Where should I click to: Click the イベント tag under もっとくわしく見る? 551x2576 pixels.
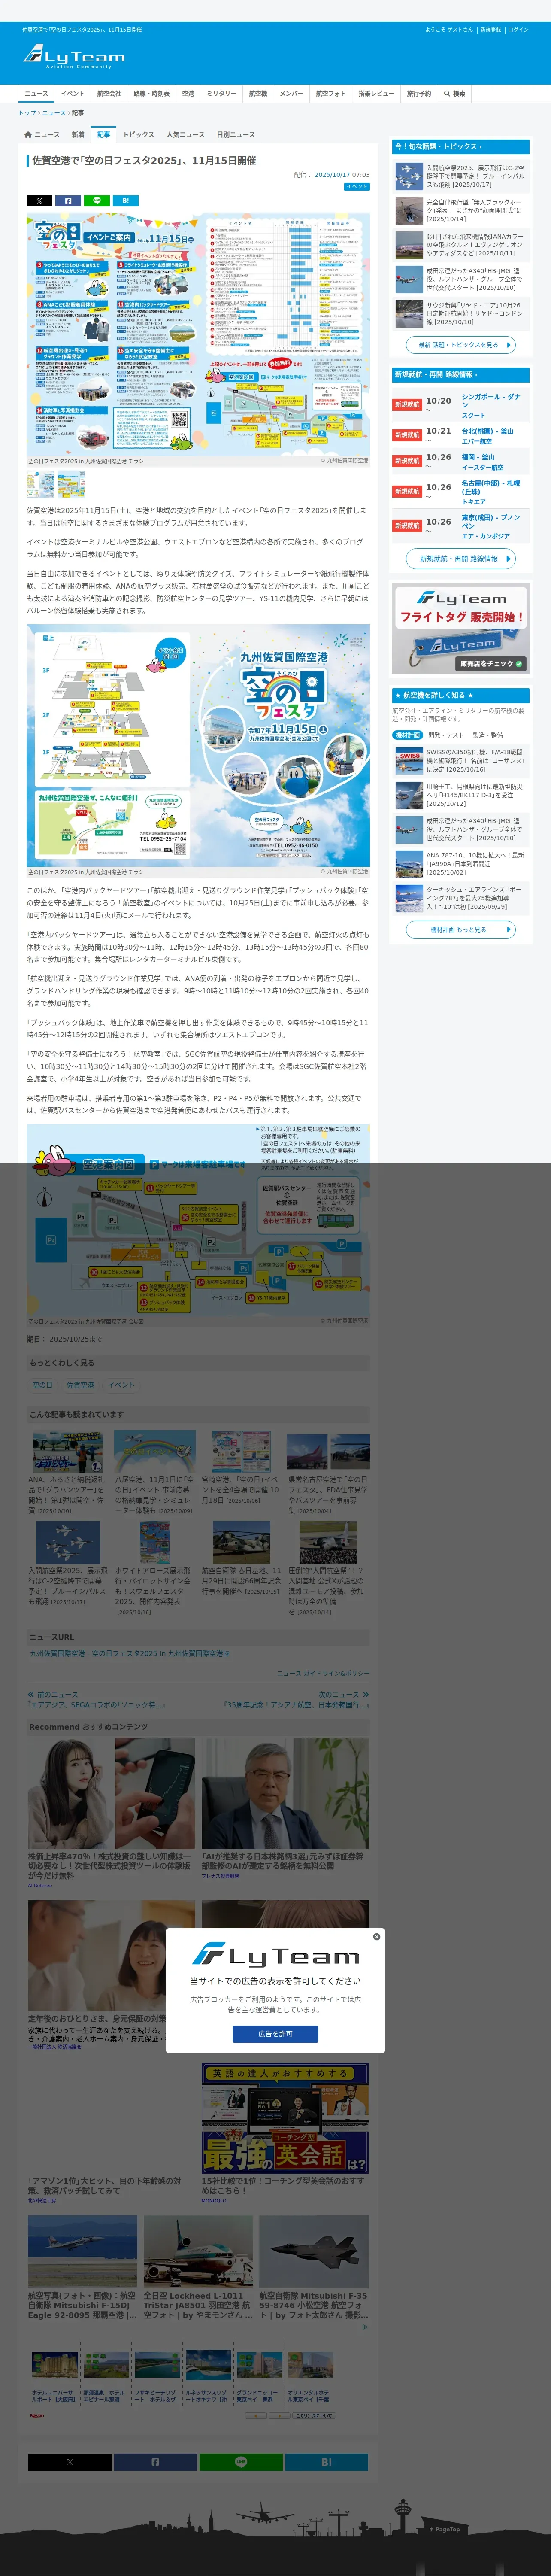point(121,1385)
